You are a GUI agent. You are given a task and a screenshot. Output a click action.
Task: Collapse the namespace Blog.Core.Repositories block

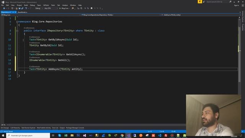click(17, 22)
